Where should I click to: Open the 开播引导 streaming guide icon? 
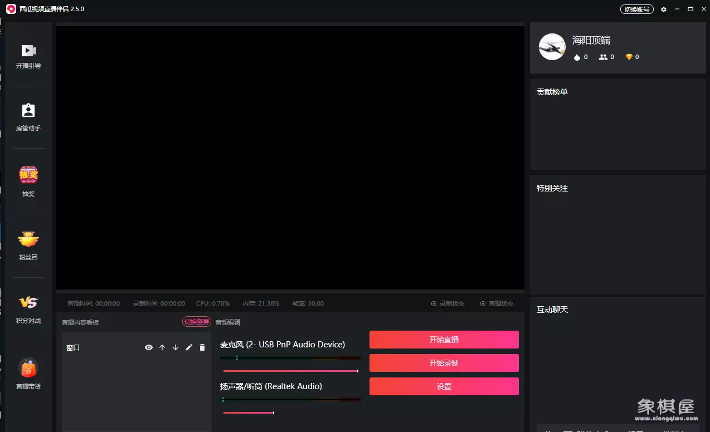[x=28, y=51]
